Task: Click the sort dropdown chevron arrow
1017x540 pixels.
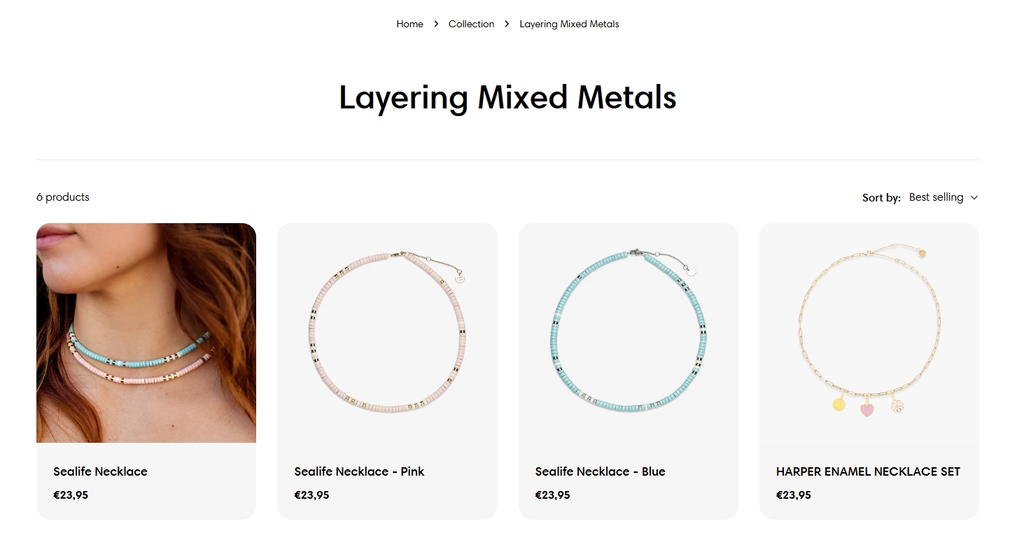Action: point(974,198)
